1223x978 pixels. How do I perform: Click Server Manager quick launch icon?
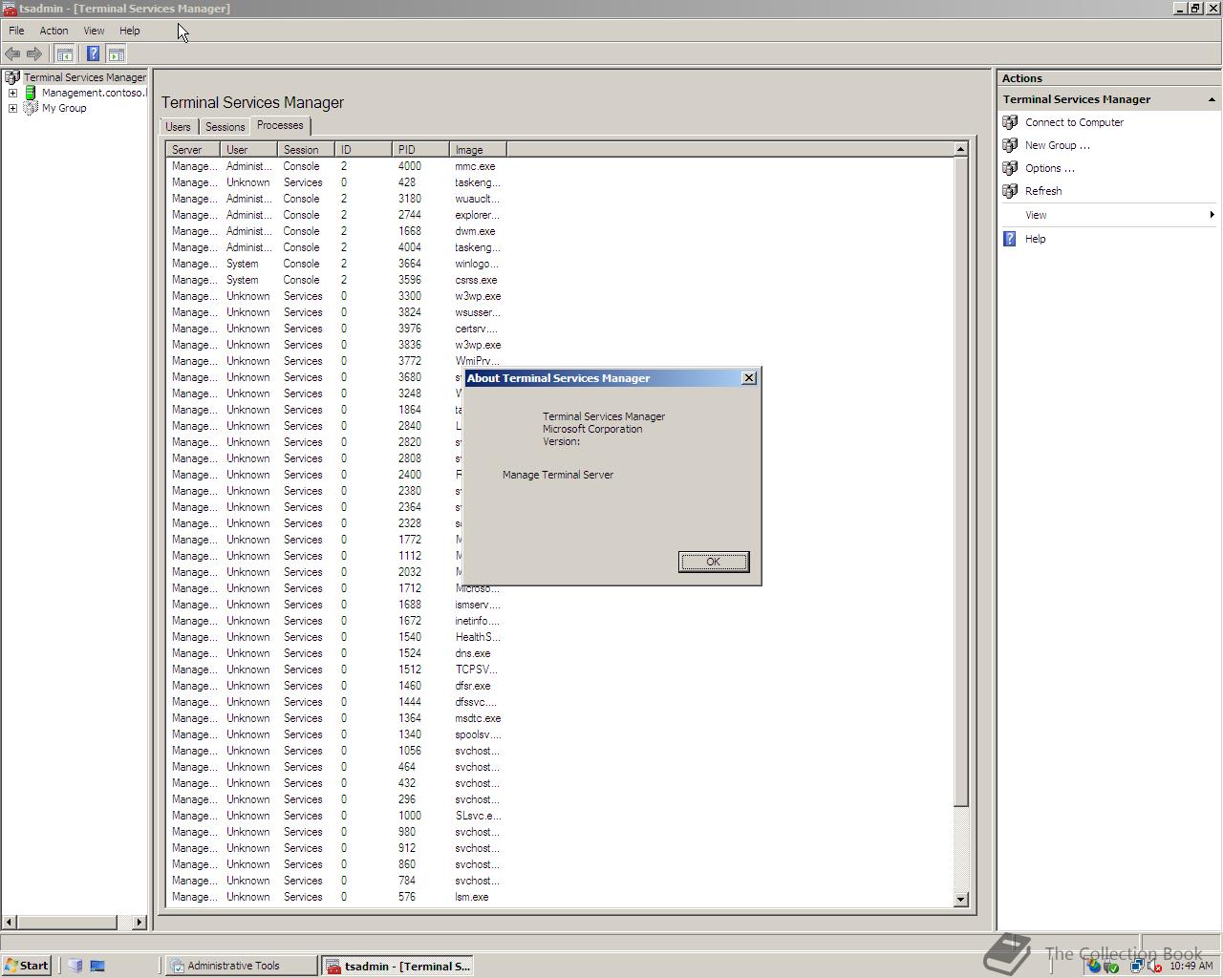[x=75, y=966]
